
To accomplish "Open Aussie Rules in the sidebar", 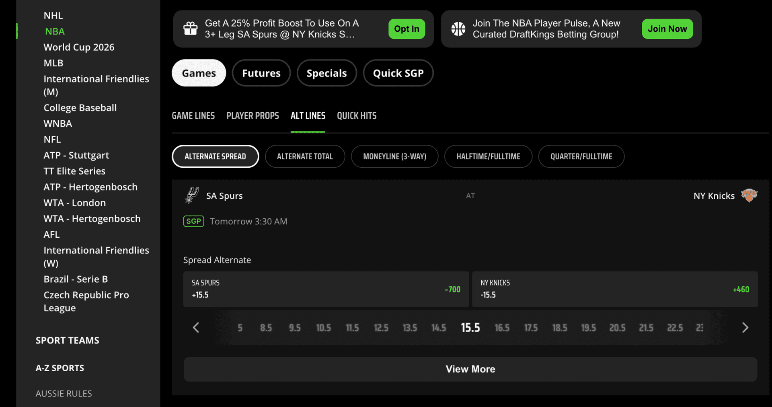I will coord(64,394).
